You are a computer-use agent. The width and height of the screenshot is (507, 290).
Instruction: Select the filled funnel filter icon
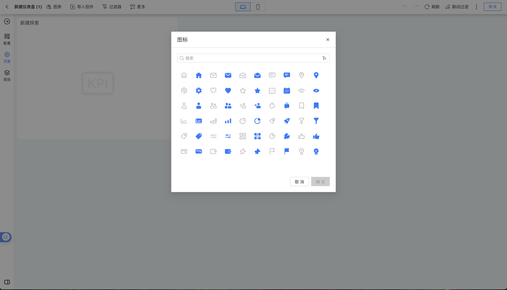316,121
